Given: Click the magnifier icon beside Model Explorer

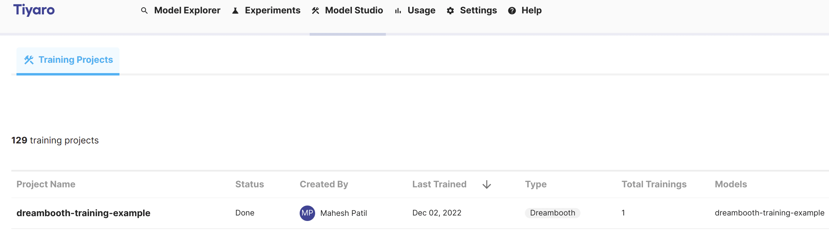Looking at the screenshot, I should pos(145,11).
